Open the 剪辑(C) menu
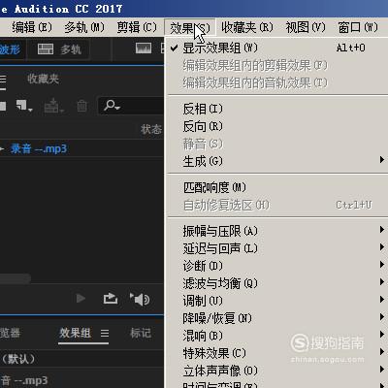Image resolution: width=388 pixels, height=388 pixels. (x=137, y=27)
